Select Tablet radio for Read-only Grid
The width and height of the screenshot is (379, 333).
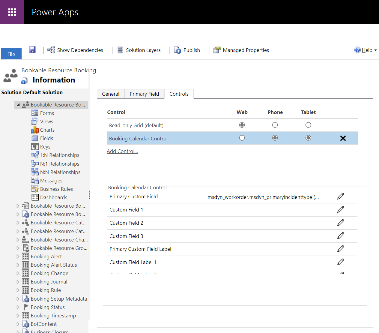(x=308, y=125)
